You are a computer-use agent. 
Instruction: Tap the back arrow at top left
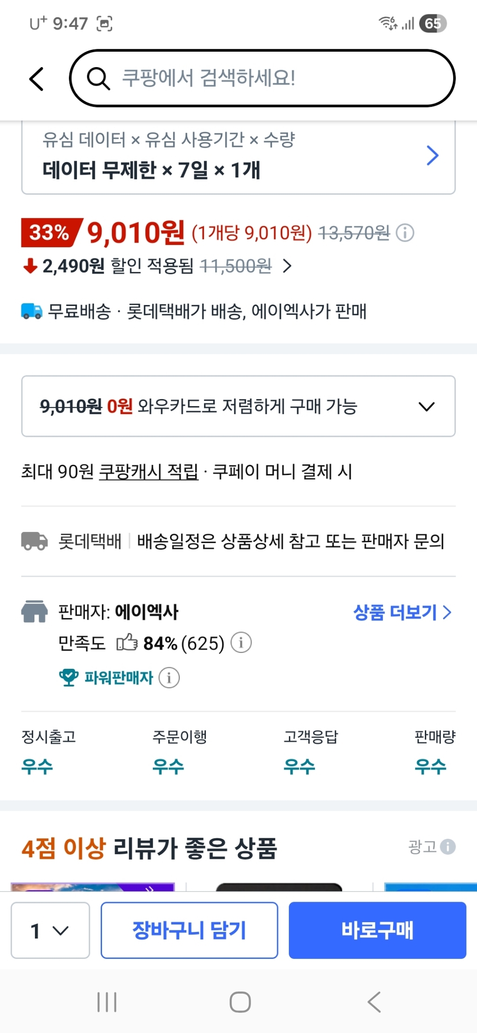(x=37, y=79)
